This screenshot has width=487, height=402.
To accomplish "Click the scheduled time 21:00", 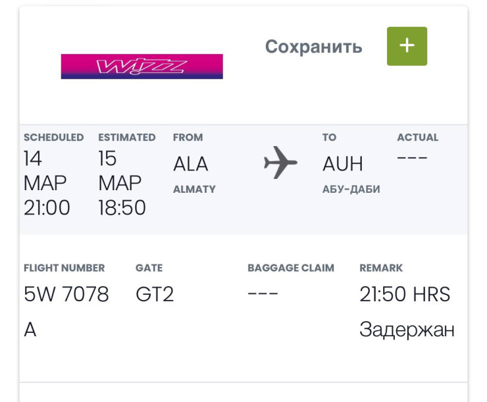I will (47, 208).
